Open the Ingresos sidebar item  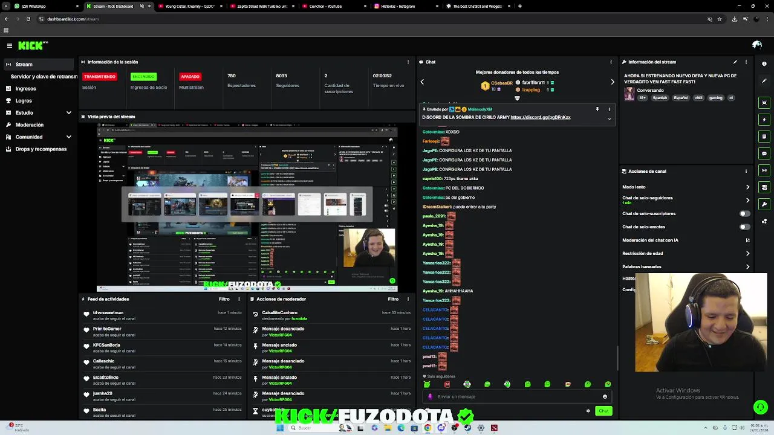point(39,88)
